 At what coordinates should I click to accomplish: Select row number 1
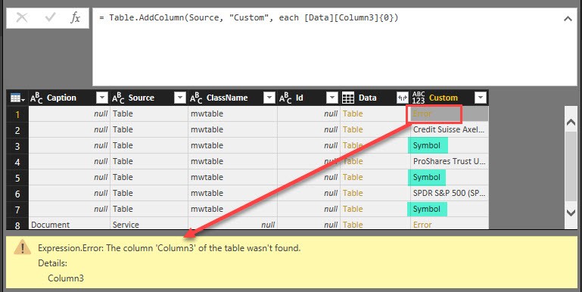[x=17, y=114]
